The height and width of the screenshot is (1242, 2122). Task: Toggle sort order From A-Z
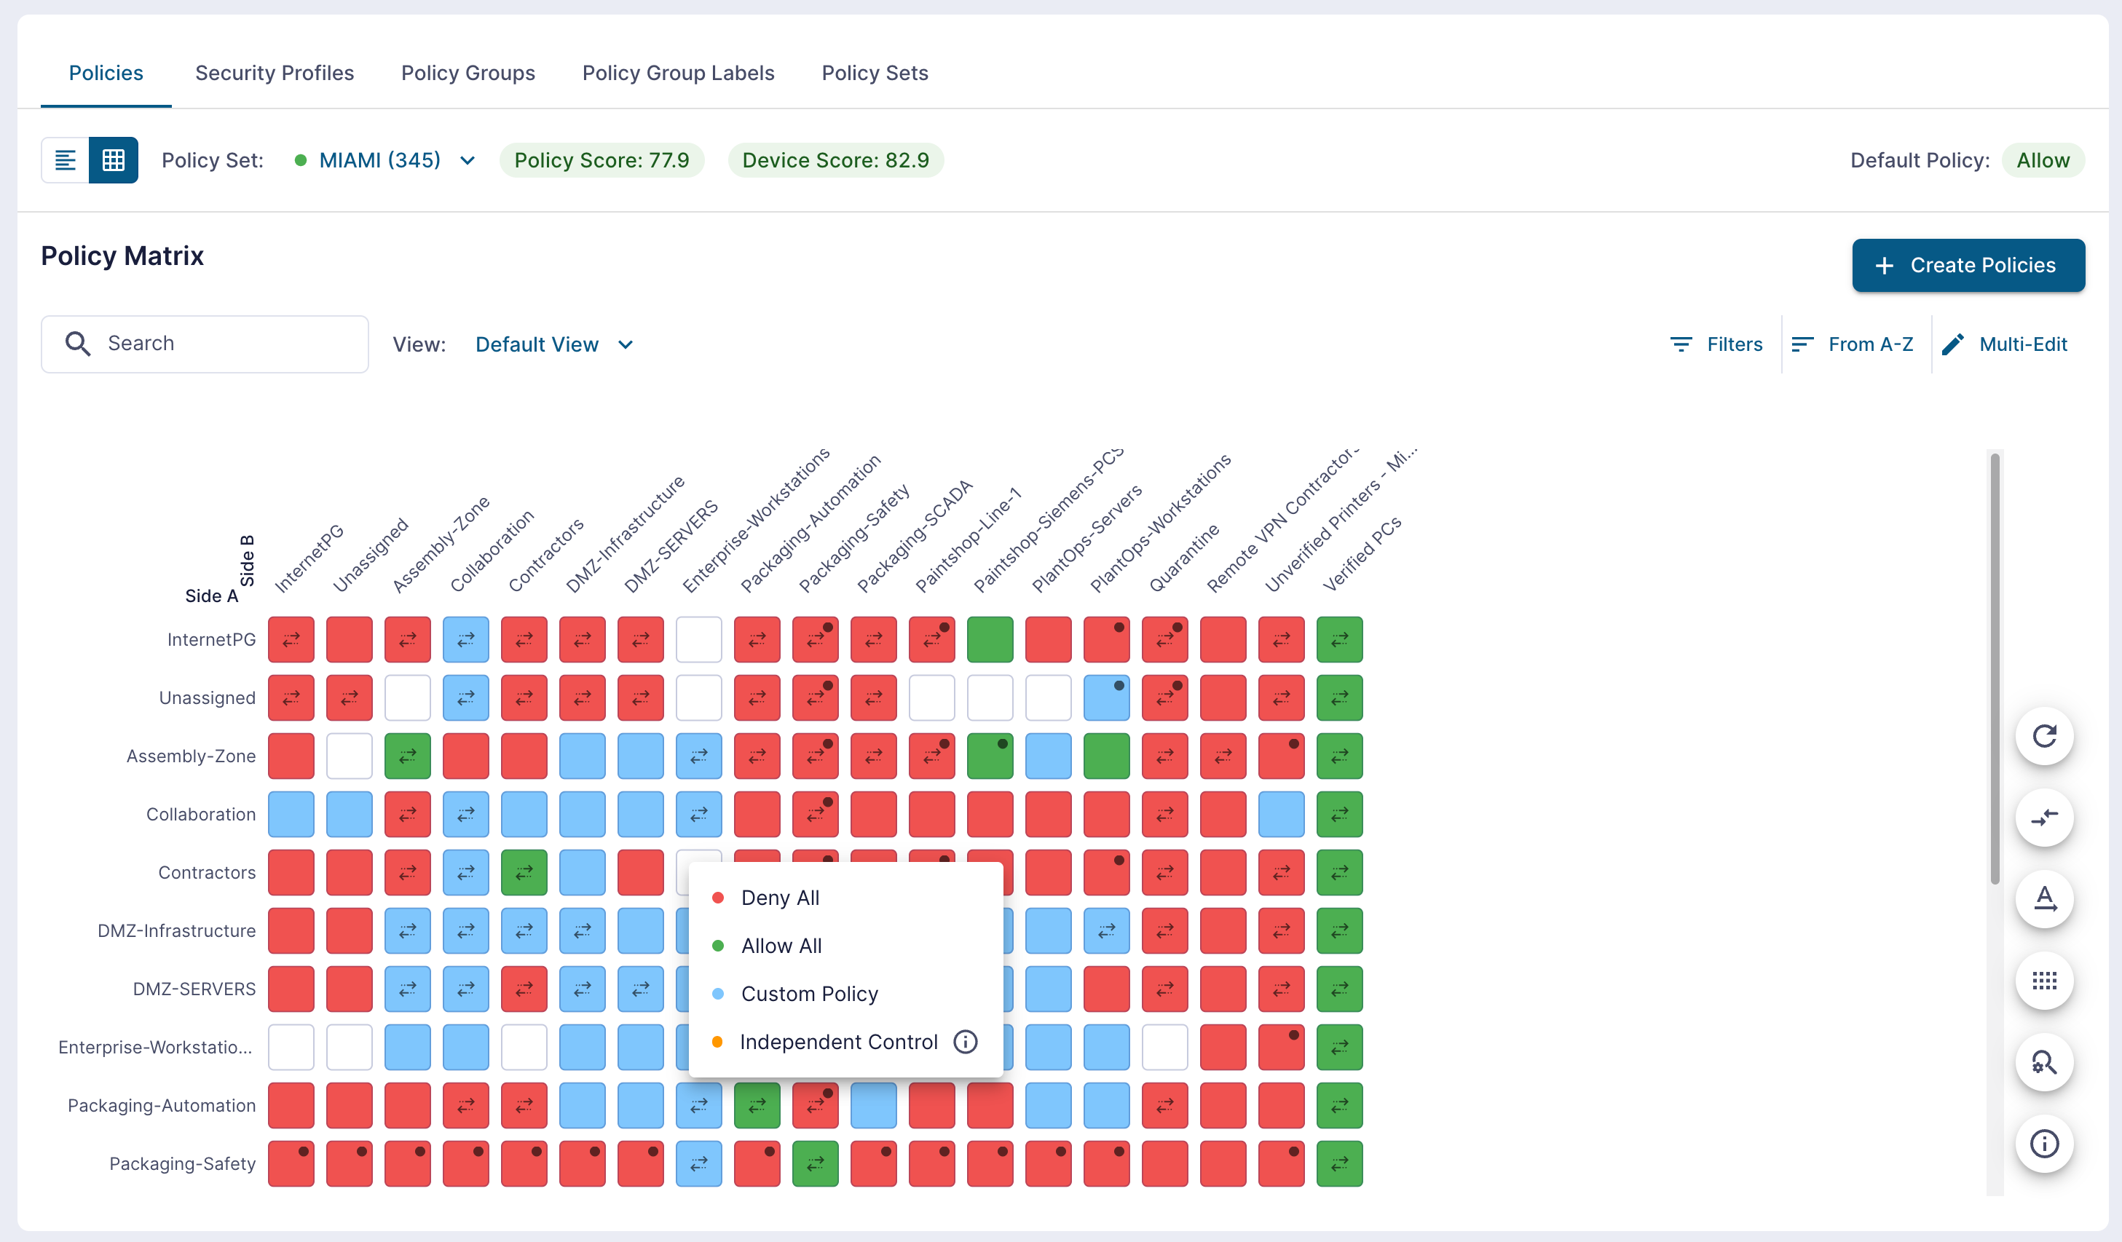pyautogui.click(x=1852, y=344)
